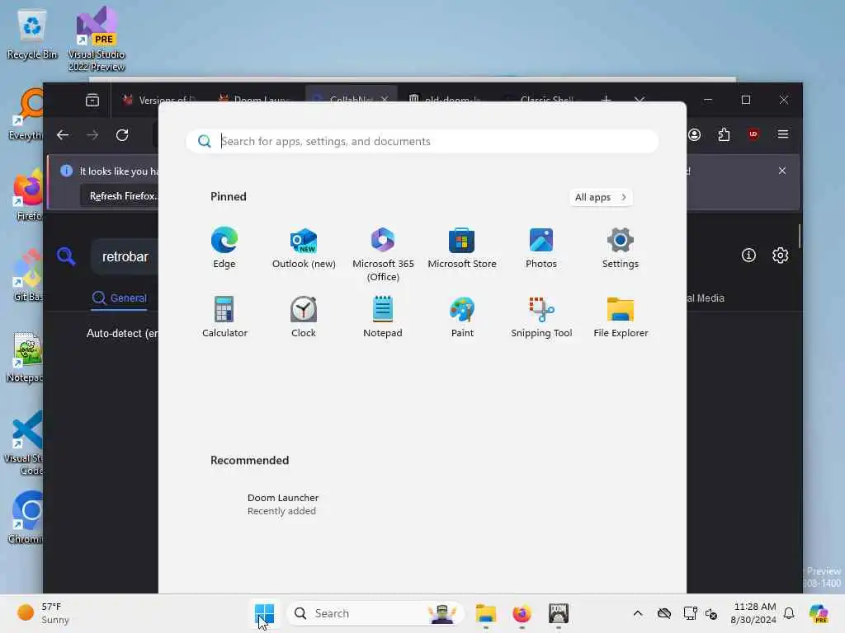Screen dimensions: 845x633
Task: Click search page info icon
Action: pyautogui.click(x=748, y=256)
